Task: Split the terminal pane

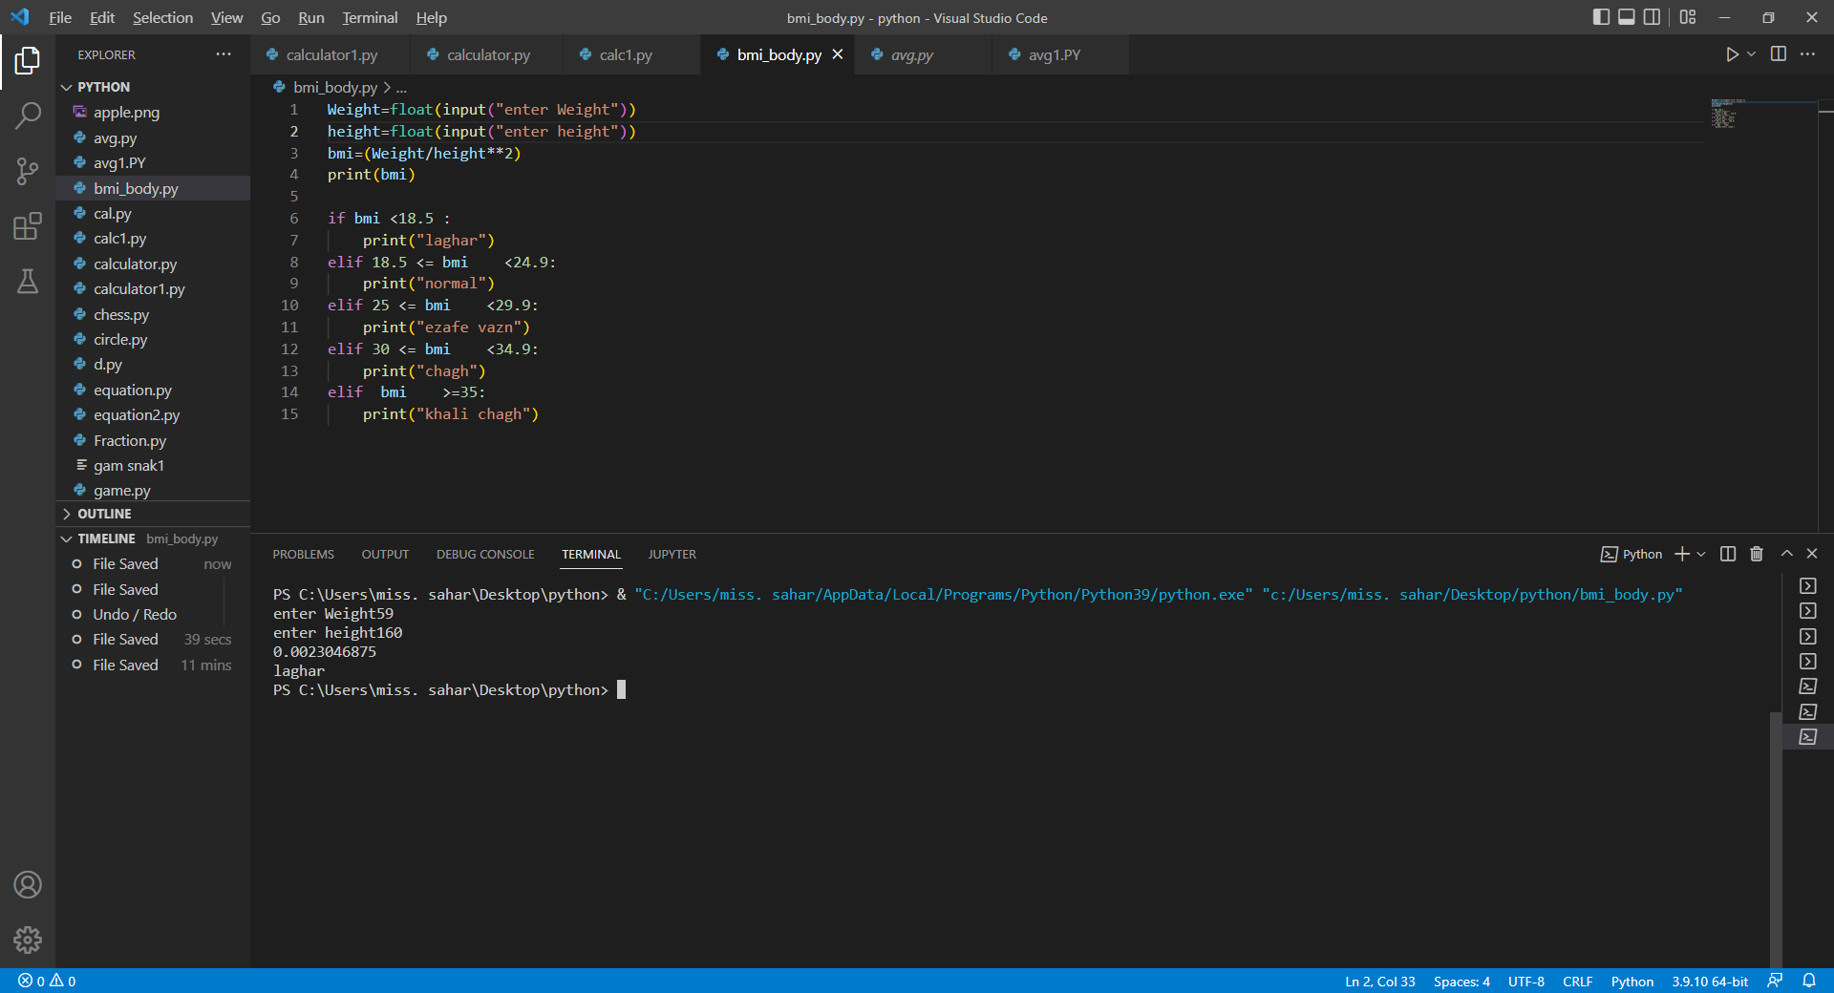Action: pos(1726,554)
